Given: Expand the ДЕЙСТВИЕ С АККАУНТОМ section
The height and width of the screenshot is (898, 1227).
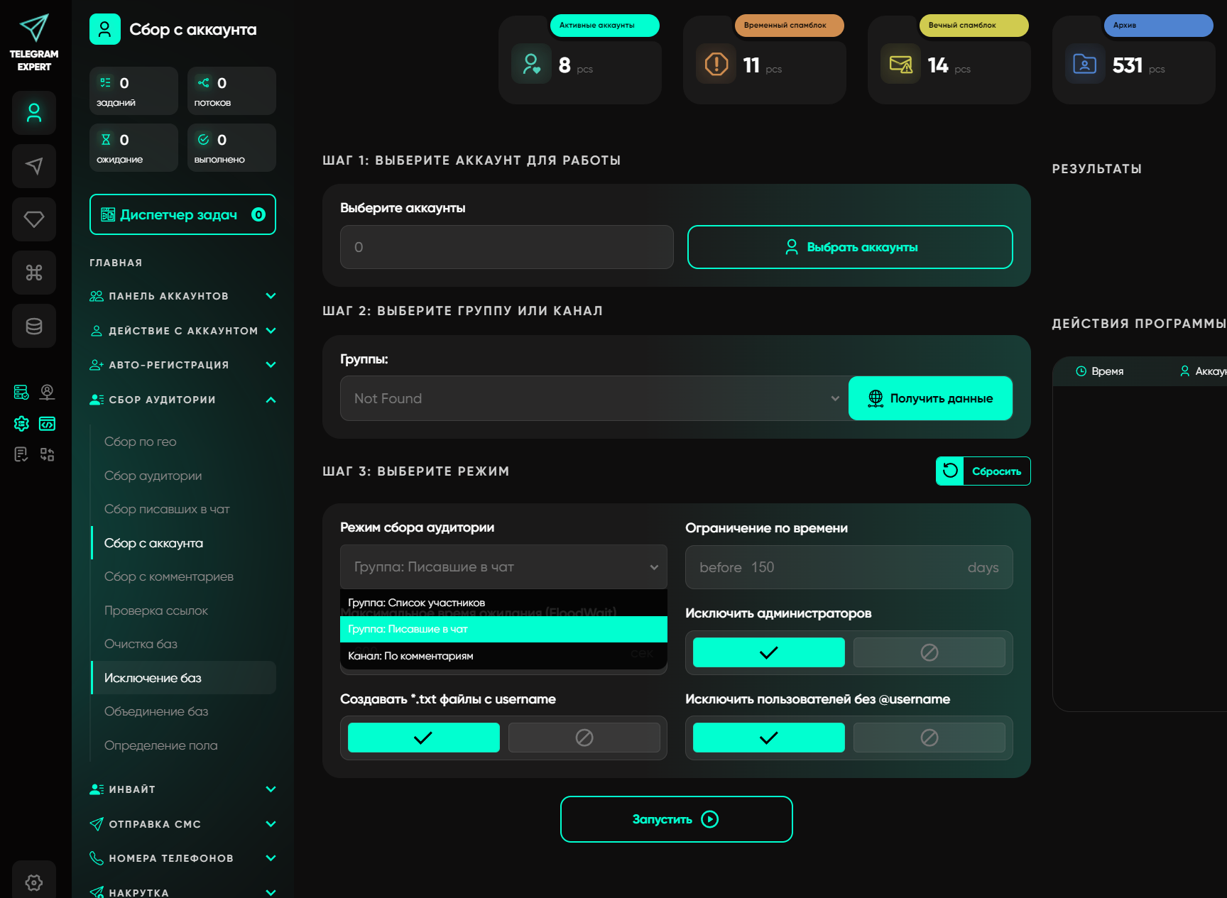Looking at the screenshot, I should pos(182,331).
